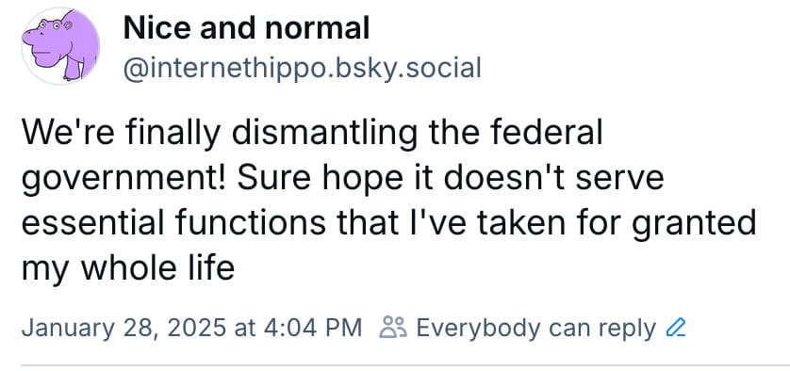Screen dimensions: 790x371
Task: Visit the @internethippo.bsky.social handle link
Action: (x=303, y=68)
